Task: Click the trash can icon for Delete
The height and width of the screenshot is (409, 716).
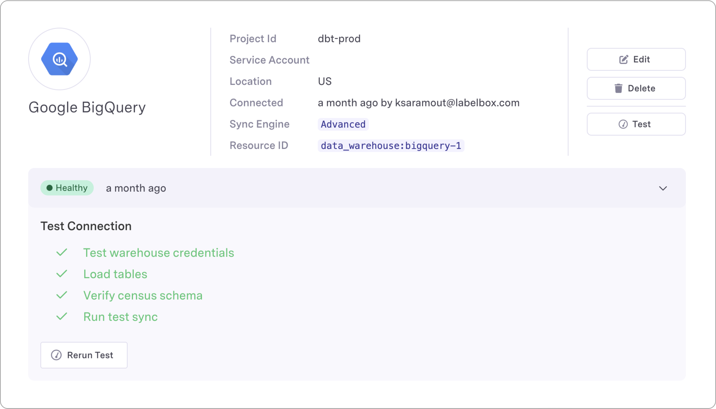Action: [x=618, y=88]
